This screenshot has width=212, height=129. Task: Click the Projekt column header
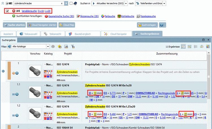68,54
